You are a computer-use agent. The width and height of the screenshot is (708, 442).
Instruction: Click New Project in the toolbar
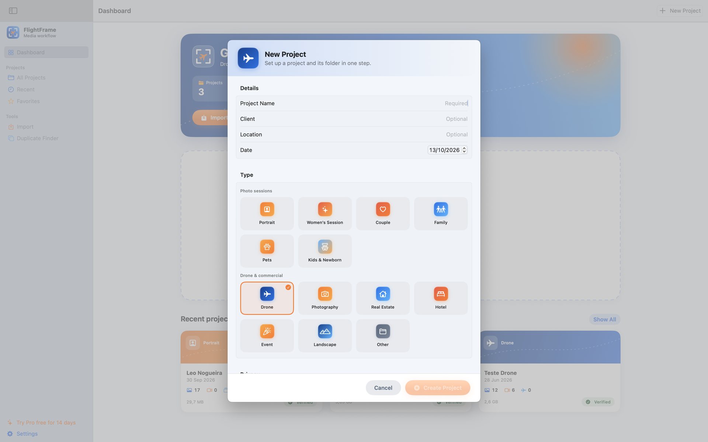tap(680, 11)
